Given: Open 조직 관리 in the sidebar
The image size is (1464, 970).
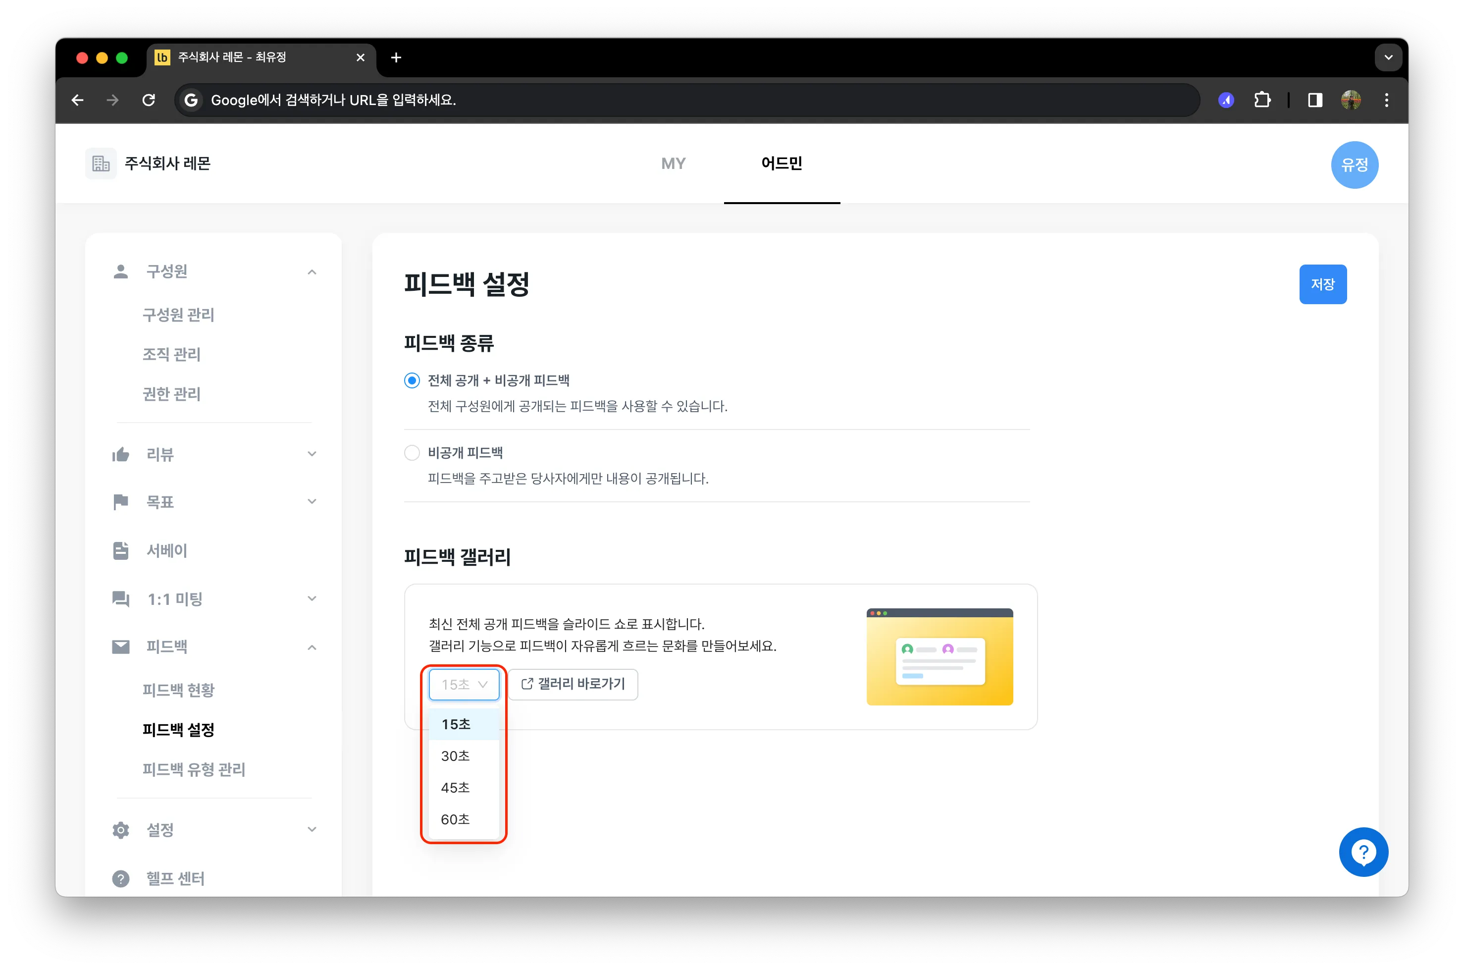Looking at the screenshot, I should [x=172, y=355].
